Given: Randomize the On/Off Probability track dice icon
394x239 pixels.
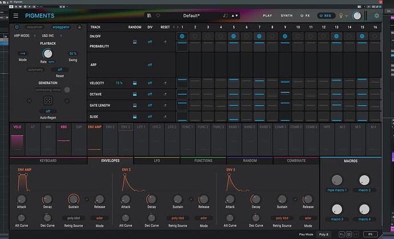Looking at the screenshot, I should point(135,42).
